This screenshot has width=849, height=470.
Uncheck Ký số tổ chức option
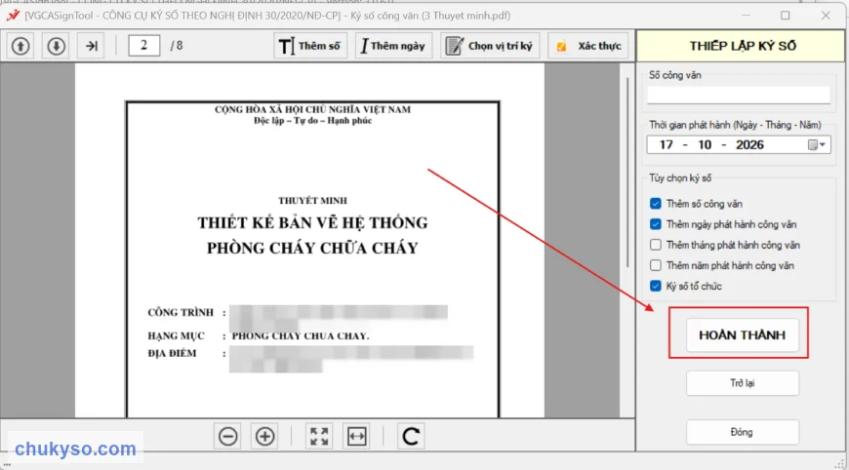(x=655, y=286)
